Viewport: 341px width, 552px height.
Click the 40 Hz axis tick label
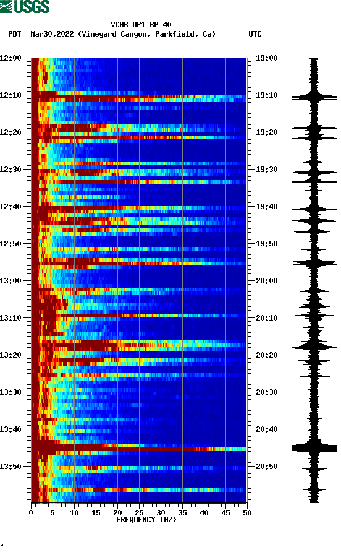click(204, 513)
